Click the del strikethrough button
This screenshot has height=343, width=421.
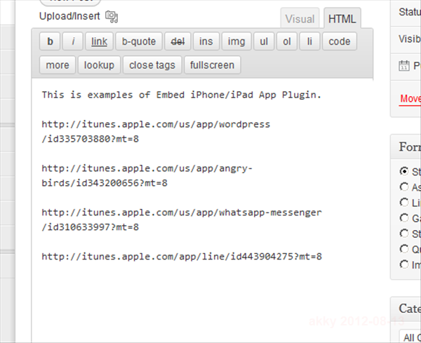point(178,41)
